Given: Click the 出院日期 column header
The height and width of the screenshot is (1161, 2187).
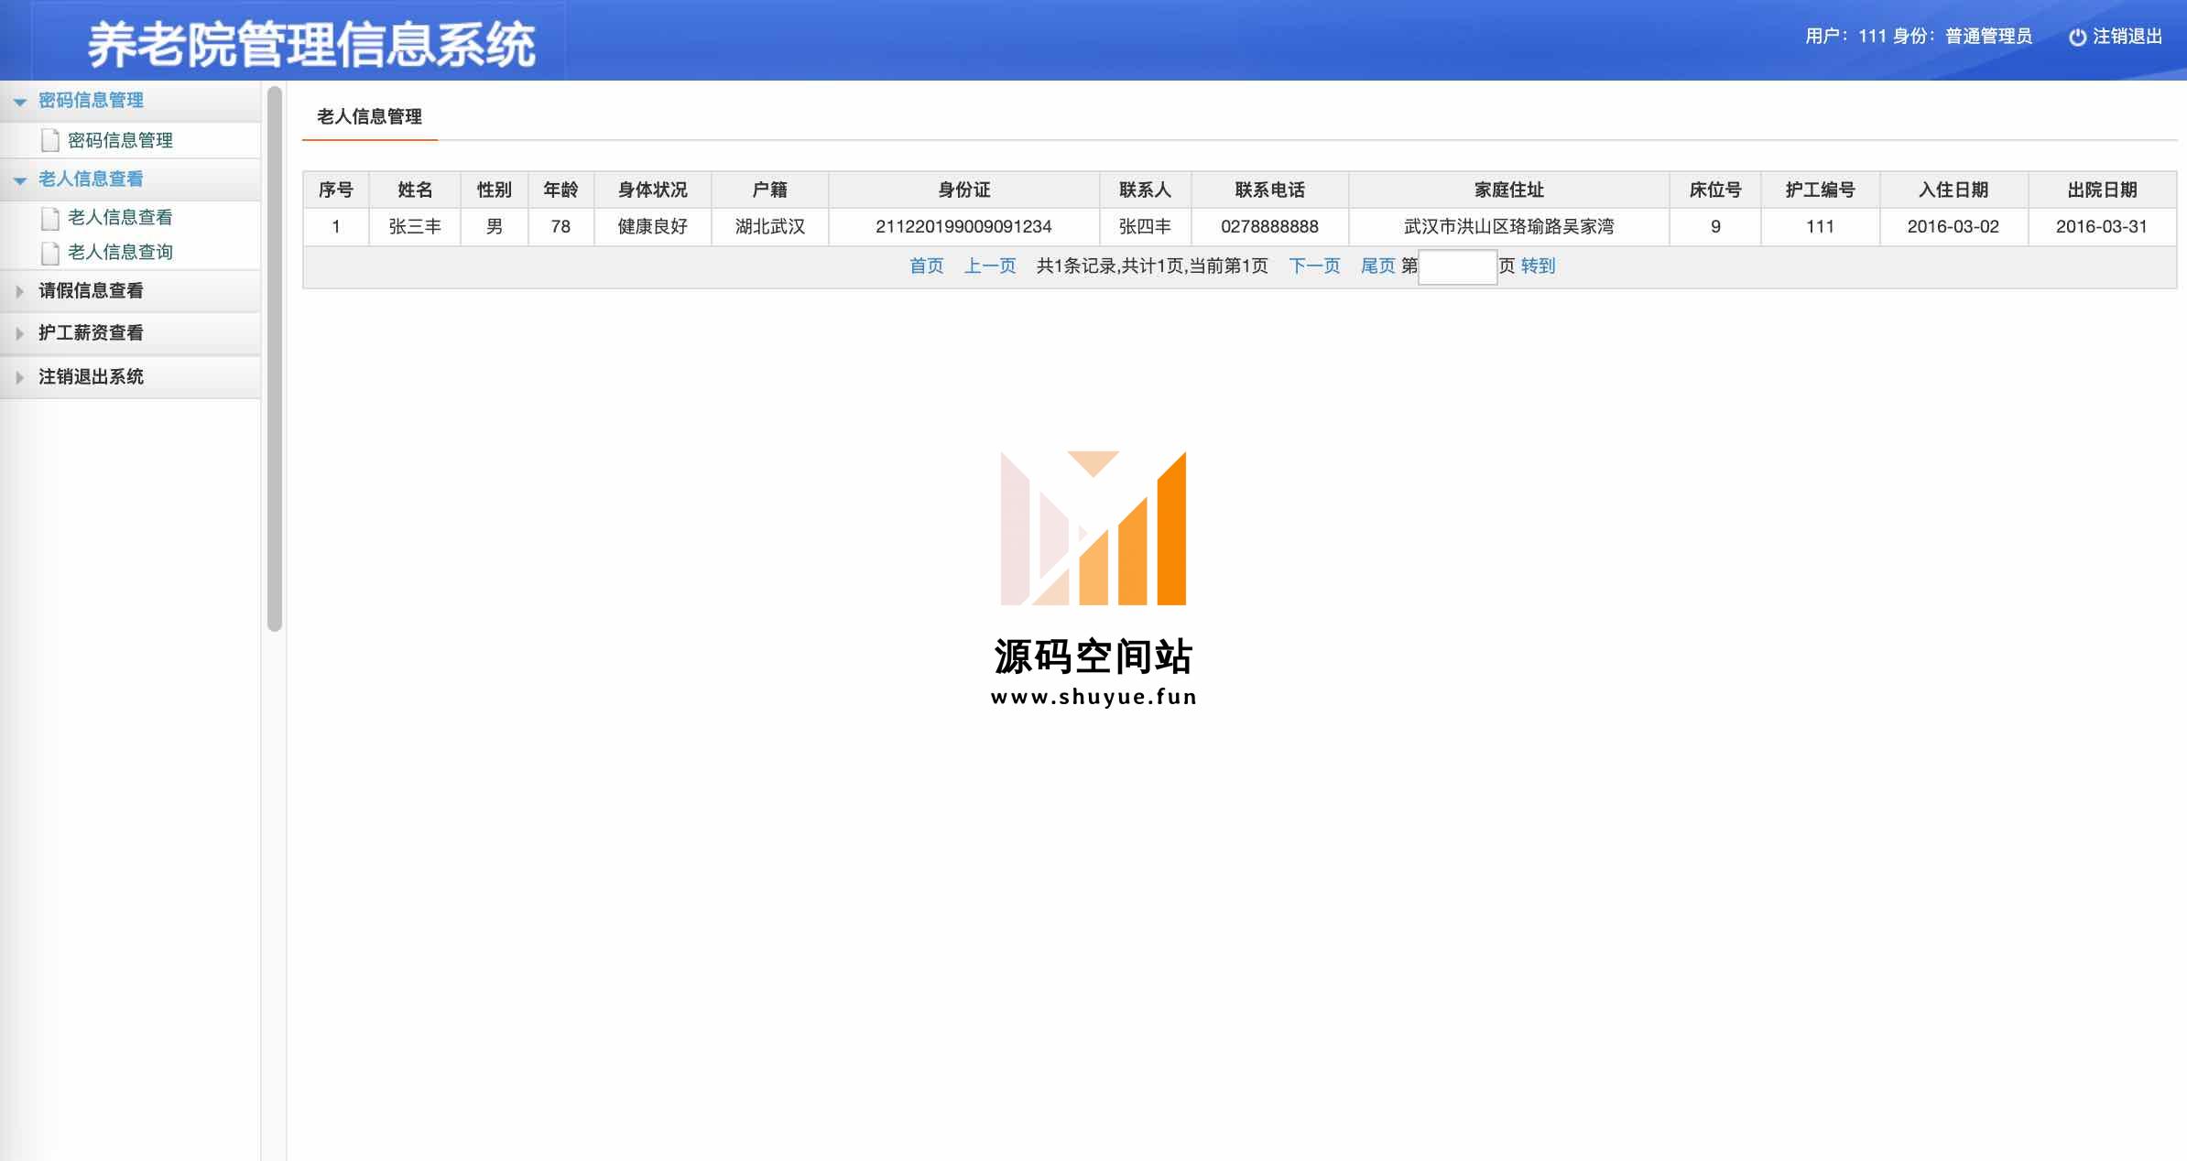Looking at the screenshot, I should coord(2102,190).
